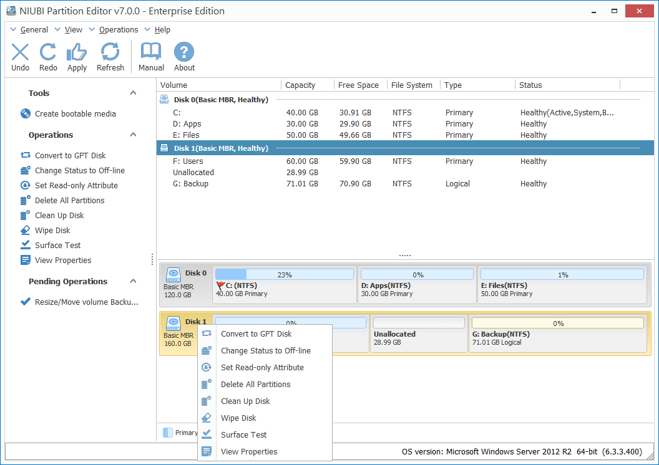This screenshot has height=465, width=659.
Task: Open the View menu
Action: coord(74,30)
